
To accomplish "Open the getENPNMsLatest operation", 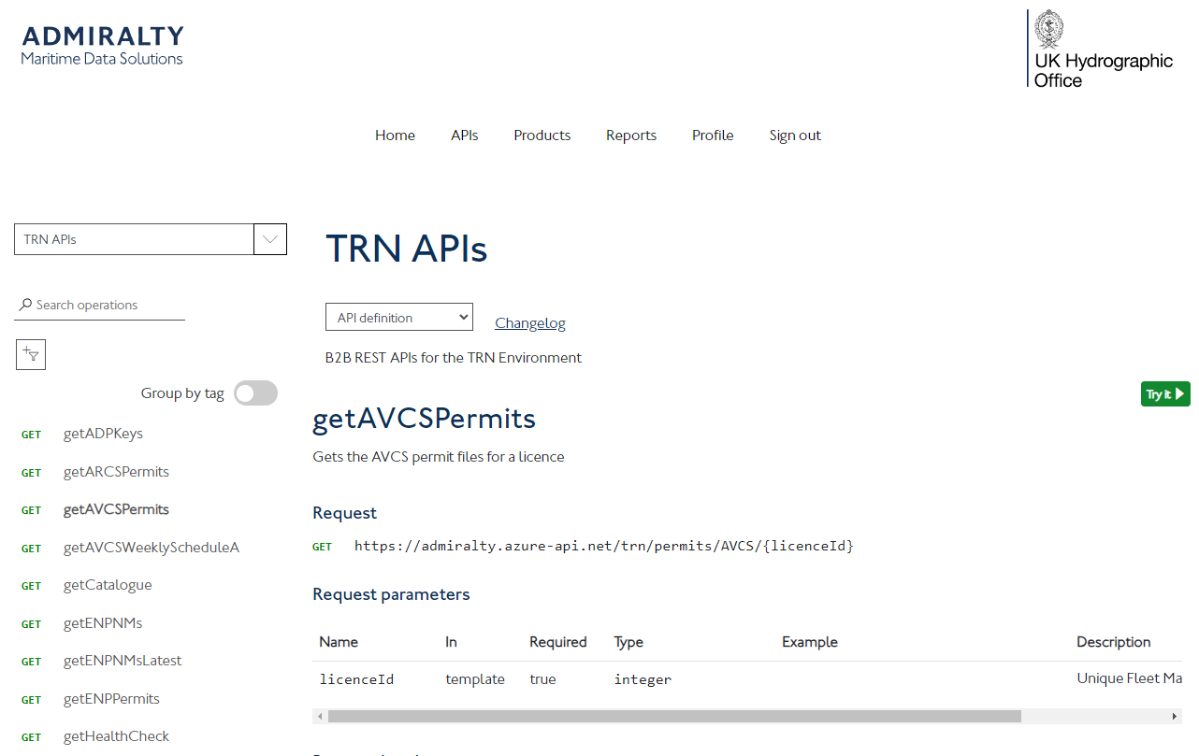I will coord(123,661).
